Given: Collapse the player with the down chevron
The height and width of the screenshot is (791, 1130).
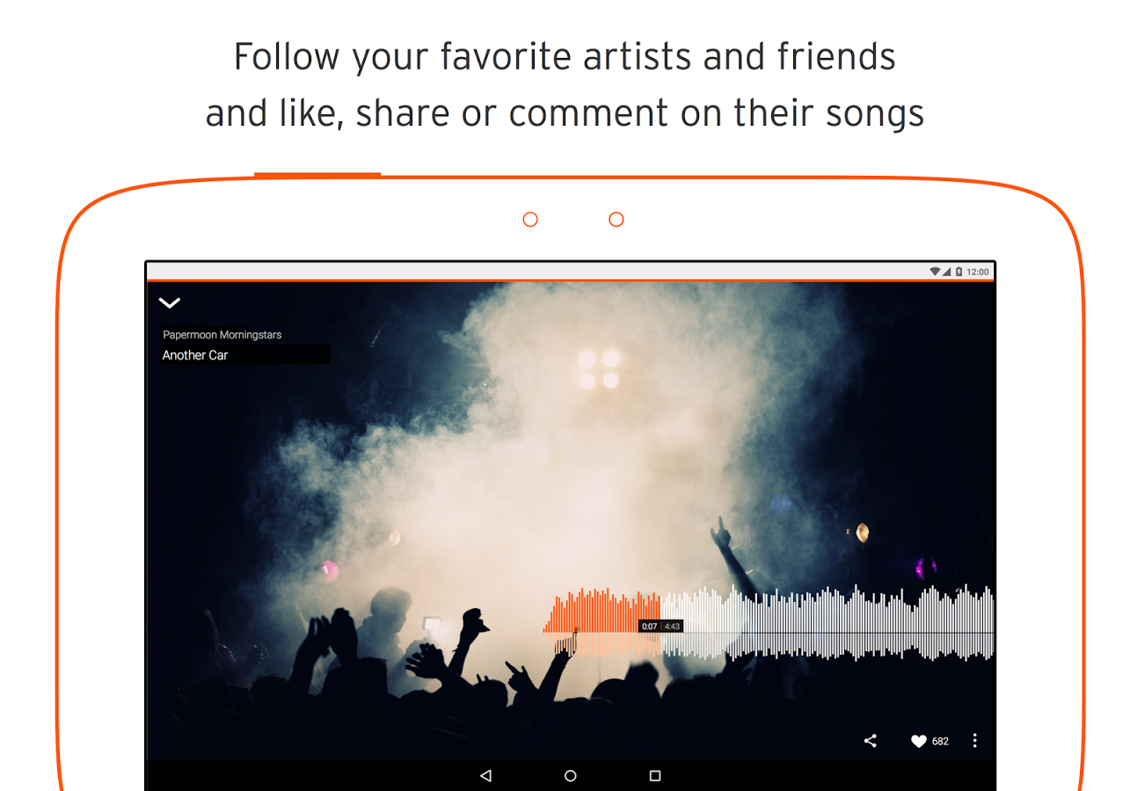Looking at the screenshot, I should click(x=169, y=303).
